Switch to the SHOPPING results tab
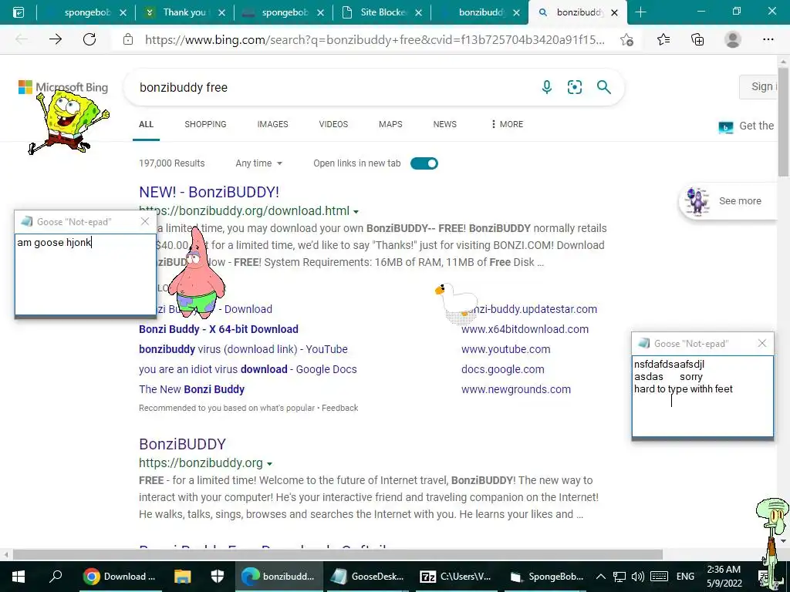The width and height of the screenshot is (790, 592). [x=205, y=124]
